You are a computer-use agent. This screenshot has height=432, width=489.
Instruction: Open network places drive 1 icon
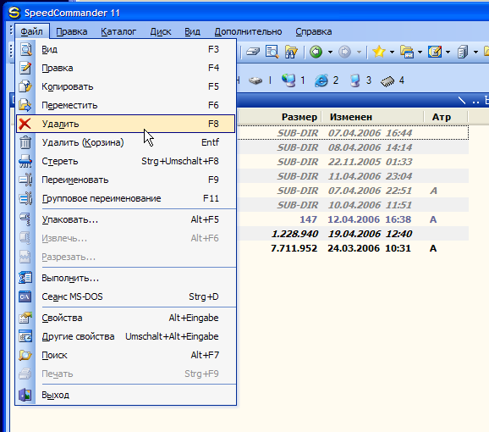coord(288,80)
